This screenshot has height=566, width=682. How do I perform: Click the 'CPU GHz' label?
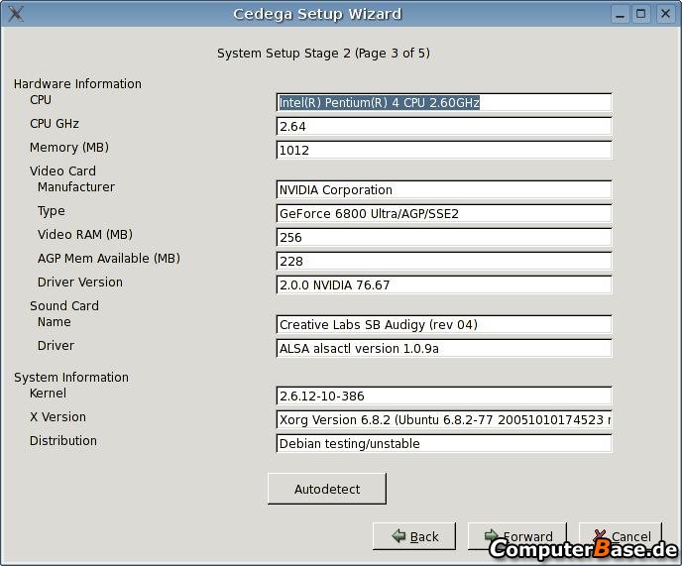(x=55, y=124)
